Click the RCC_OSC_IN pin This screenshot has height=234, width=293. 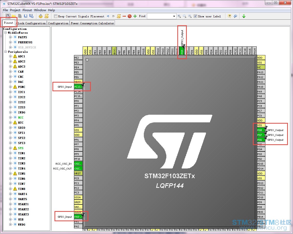(x=78, y=164)
